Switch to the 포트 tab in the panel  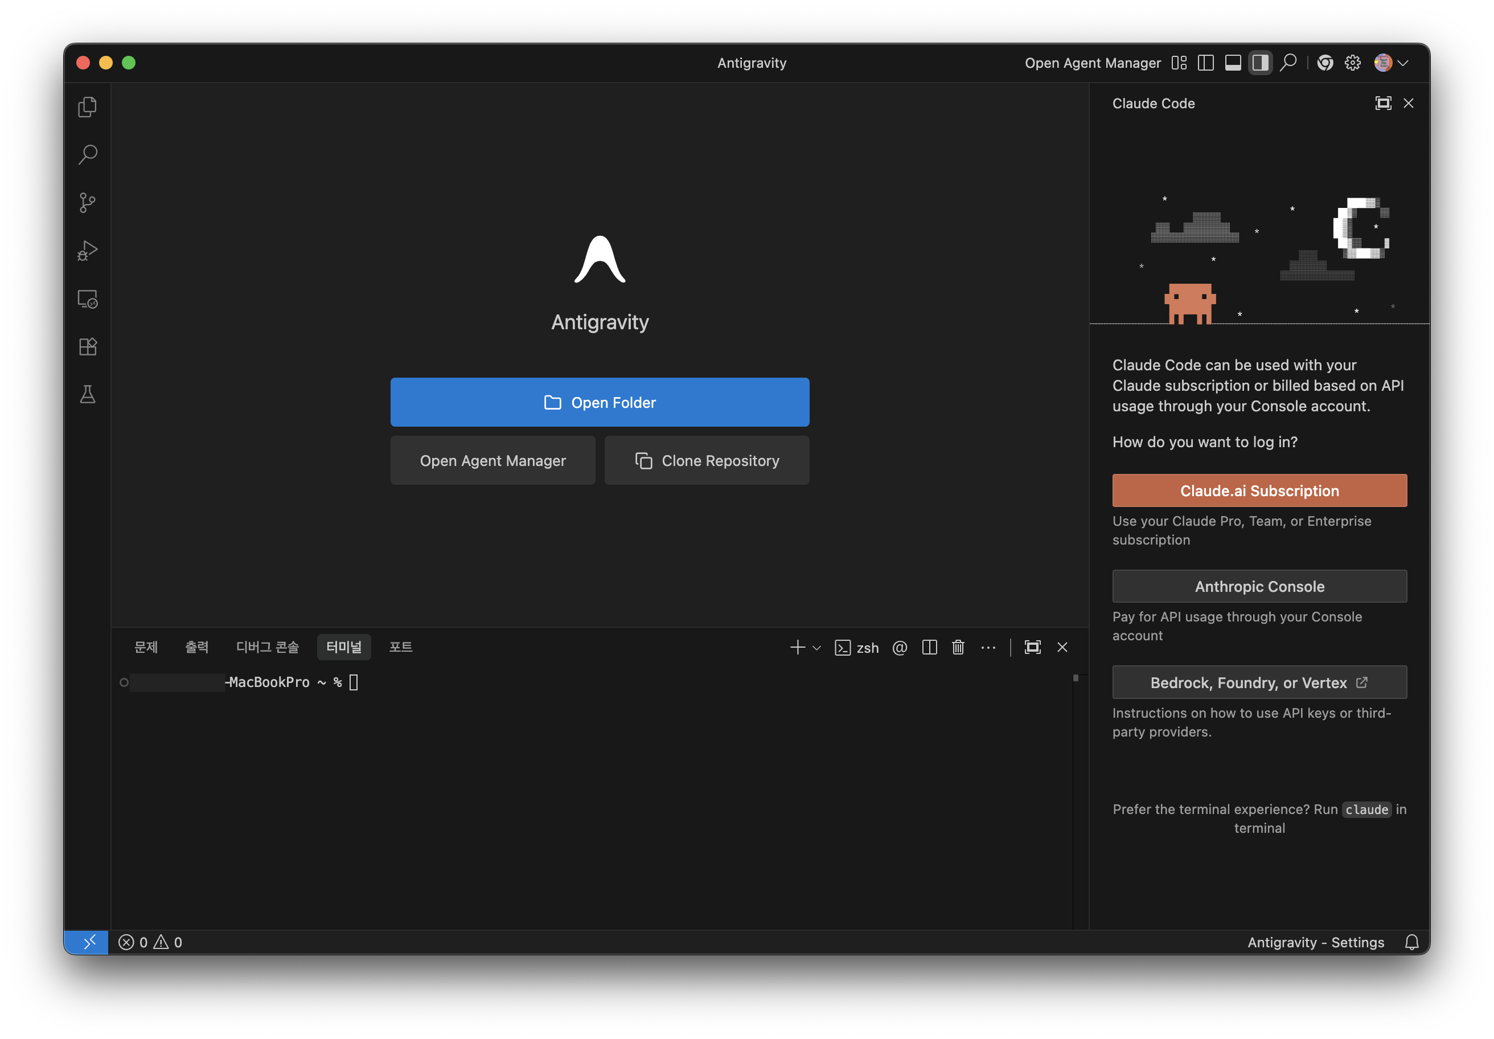pos(401,647)
